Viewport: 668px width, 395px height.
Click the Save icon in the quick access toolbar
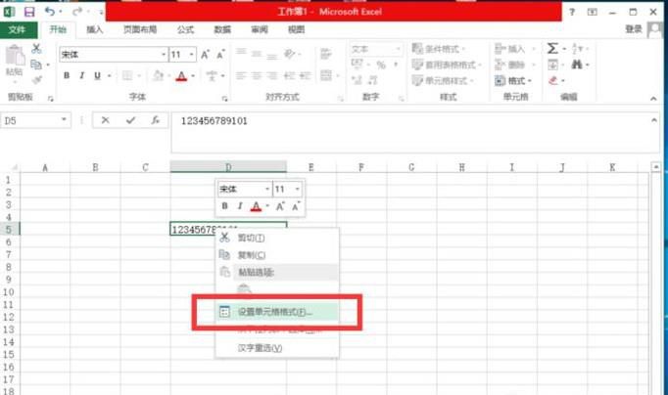28,11
